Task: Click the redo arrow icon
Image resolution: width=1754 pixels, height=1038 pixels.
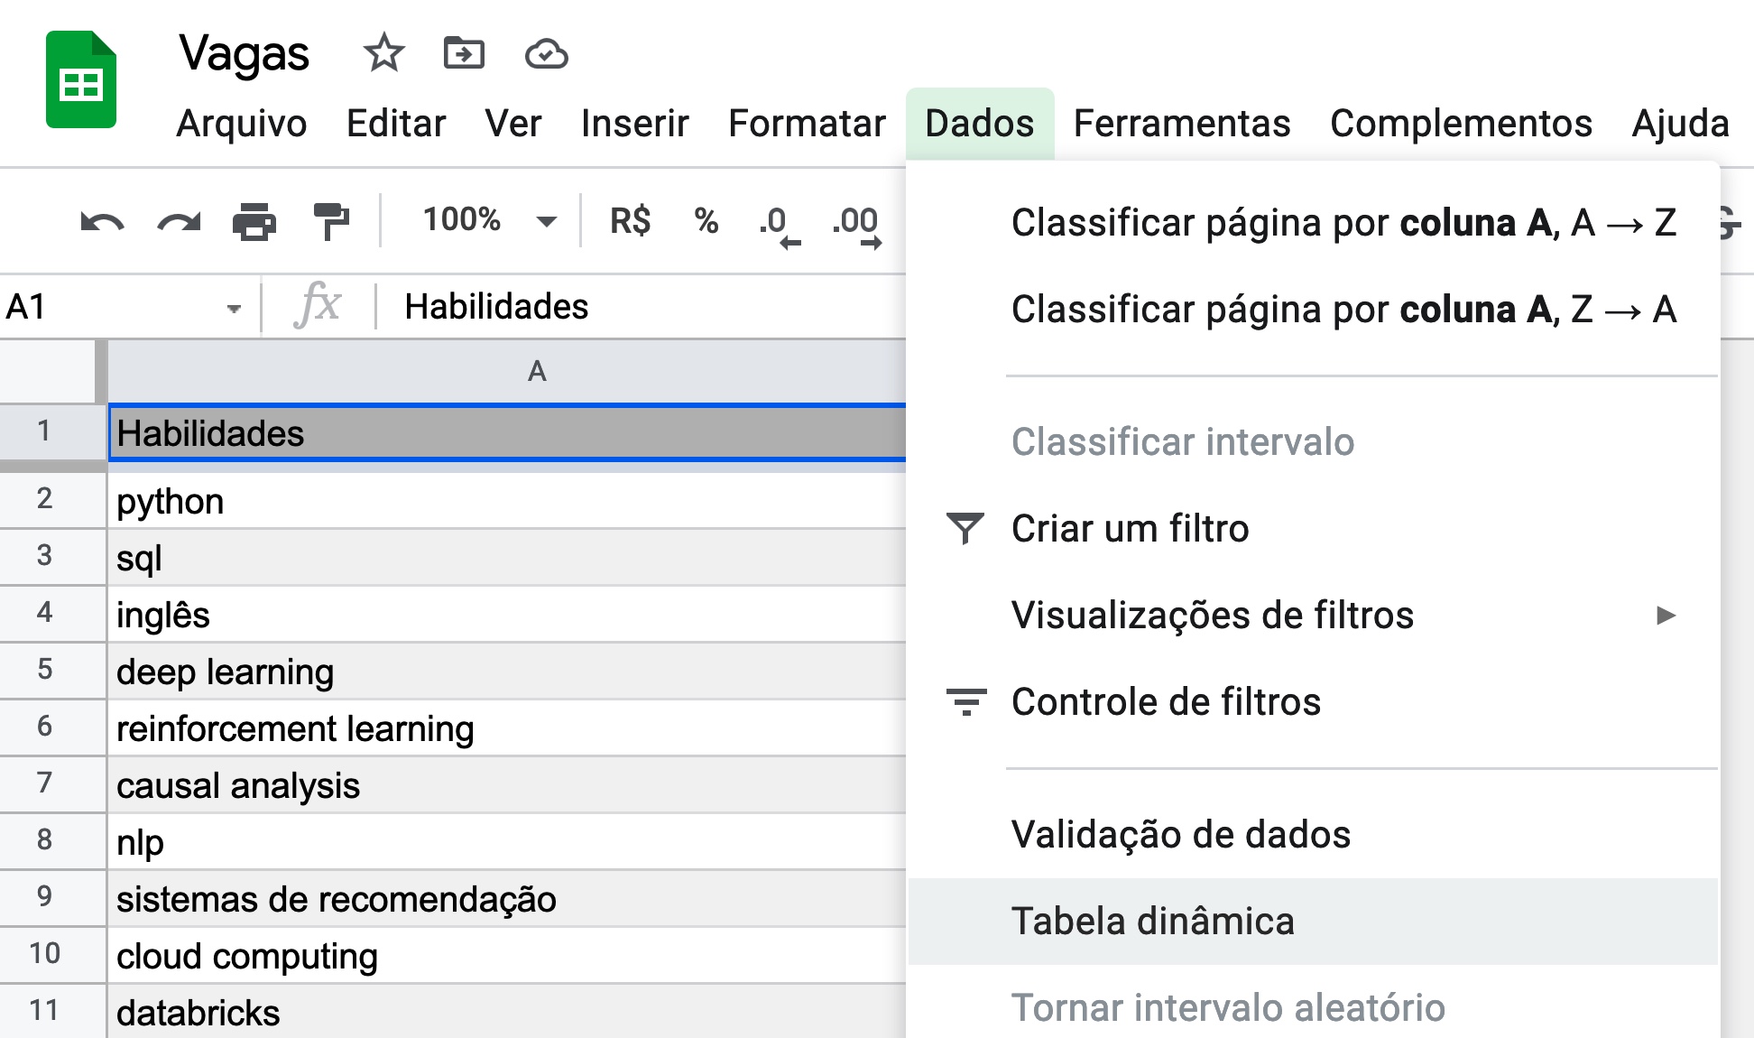Action: [179, 222]
